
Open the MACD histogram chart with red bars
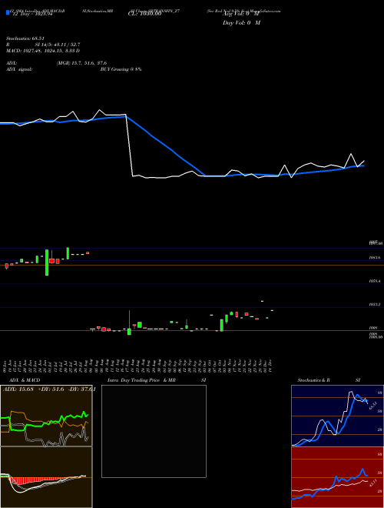[x=46, y=477]
